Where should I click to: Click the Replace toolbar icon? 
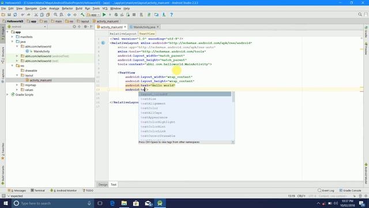[62, 14]
